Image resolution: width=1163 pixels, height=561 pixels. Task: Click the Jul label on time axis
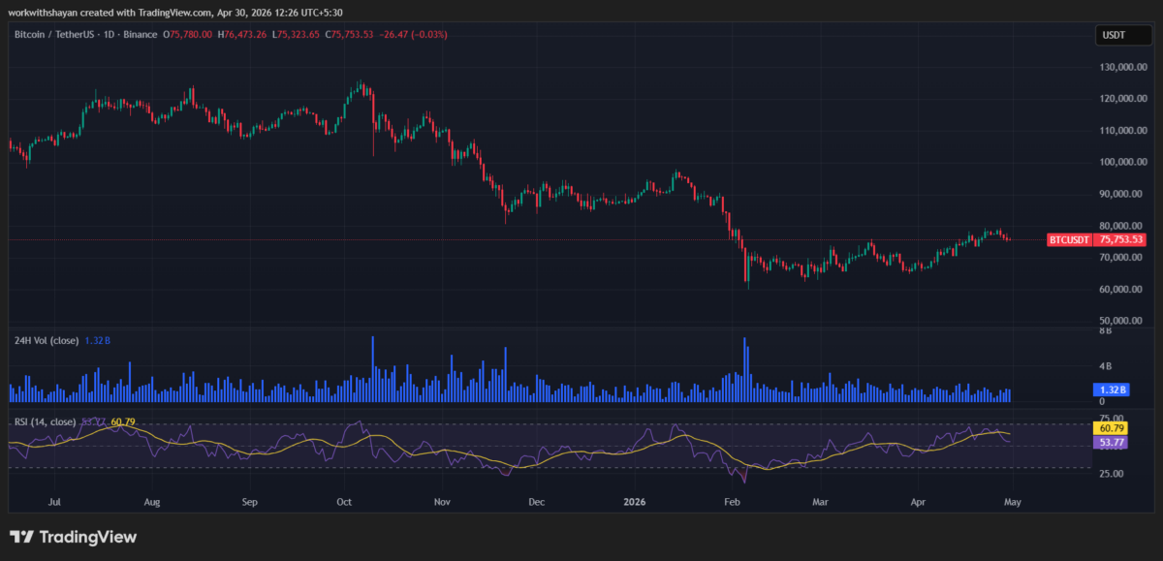tap(54, 503)
